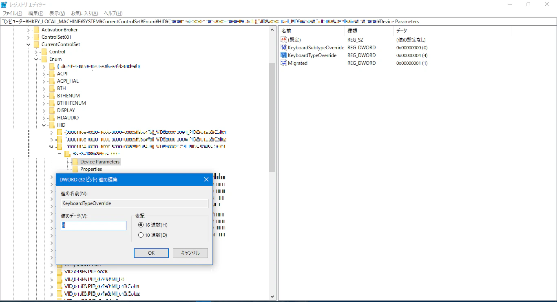Expand the BTHENUM key
557x302 pixels.
(x=44, y=96)
